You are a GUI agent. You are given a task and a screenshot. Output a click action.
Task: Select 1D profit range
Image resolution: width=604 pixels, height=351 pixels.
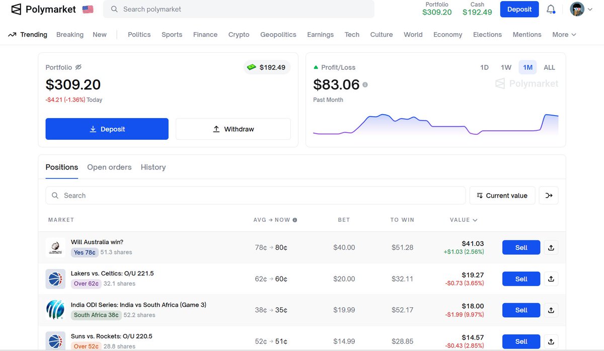click(485, 67)
